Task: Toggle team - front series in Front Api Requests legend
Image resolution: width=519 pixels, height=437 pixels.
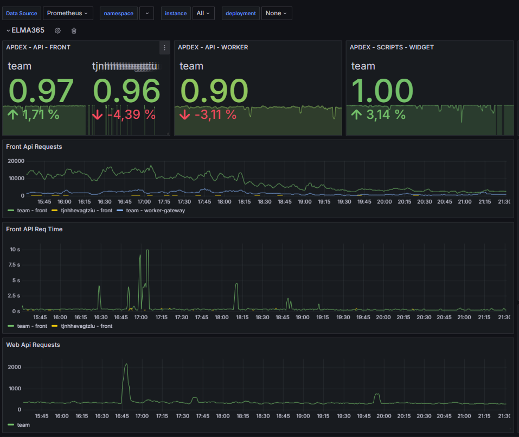Action: point(32,211)
